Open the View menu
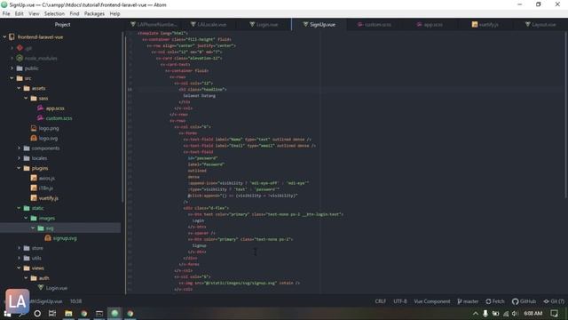Image resolution: width=568 pixels, height=320 pixels. (x=34, y=13)
